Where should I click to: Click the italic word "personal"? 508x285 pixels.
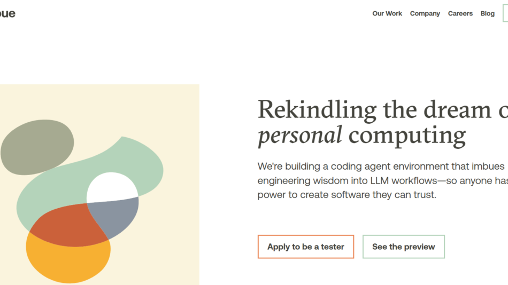pos(299,136)
